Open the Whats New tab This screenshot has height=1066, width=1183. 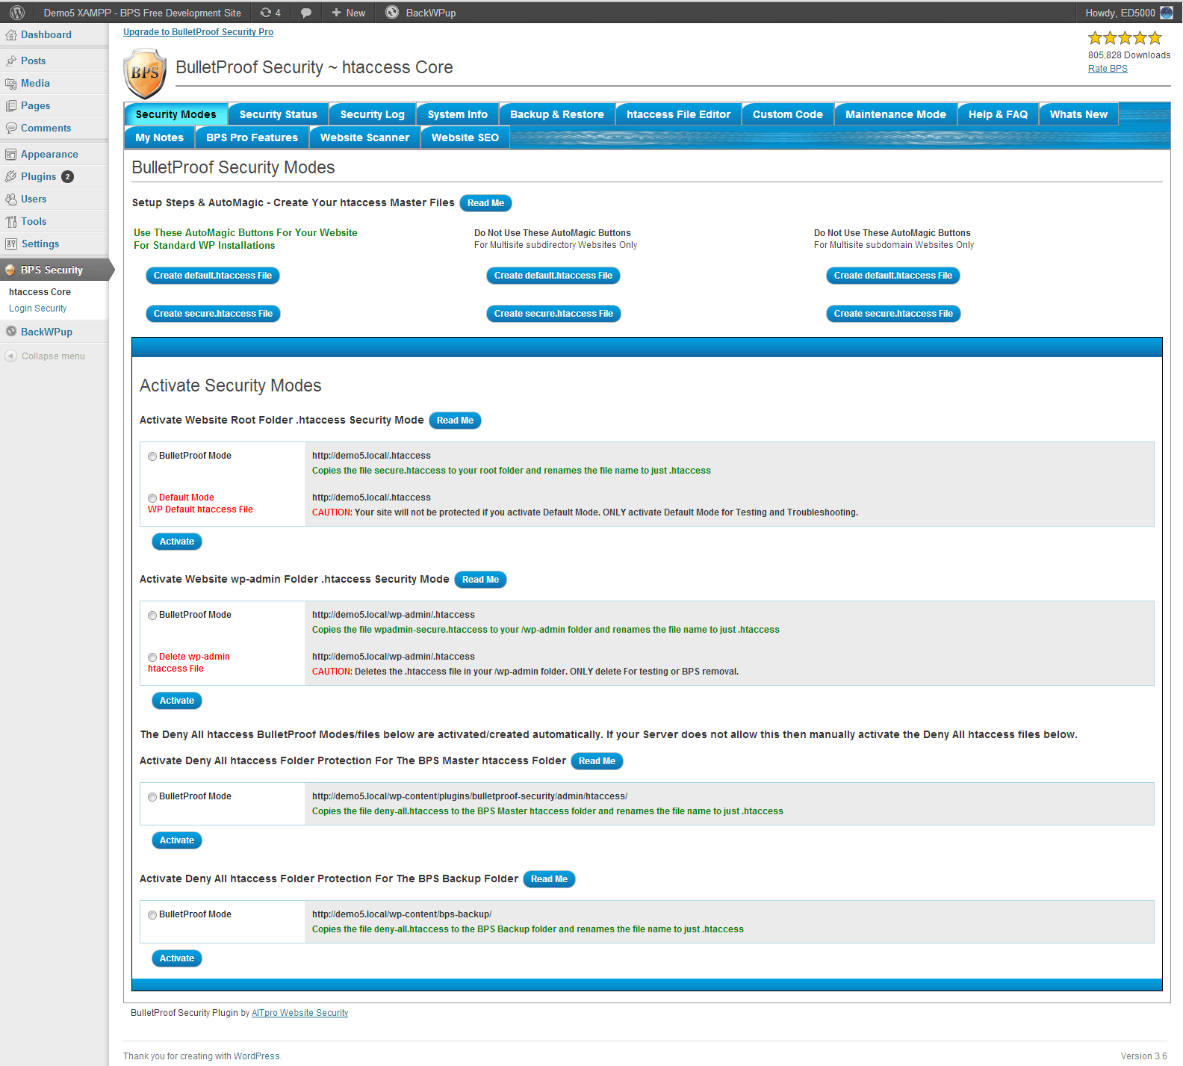[1079, 114]
